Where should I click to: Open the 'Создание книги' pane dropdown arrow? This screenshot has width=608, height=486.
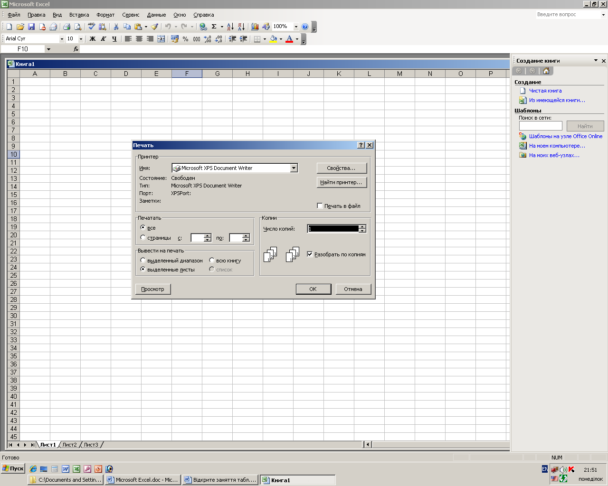pyautogui.click(x=596, y=60)
